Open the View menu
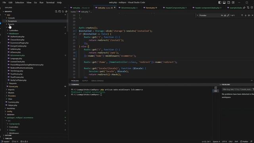The width and height of the screenshot is (254, 143). tap(29, 2)
